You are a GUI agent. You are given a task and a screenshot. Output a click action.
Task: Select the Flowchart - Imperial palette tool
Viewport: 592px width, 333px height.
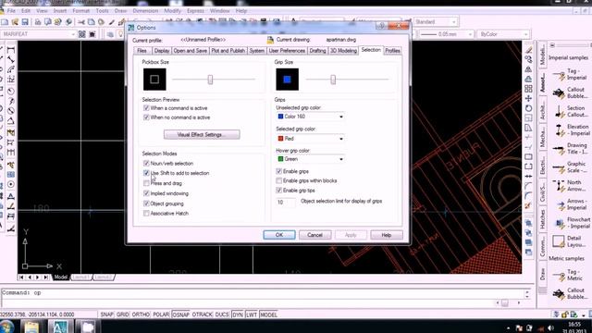(x=571, y=223)
